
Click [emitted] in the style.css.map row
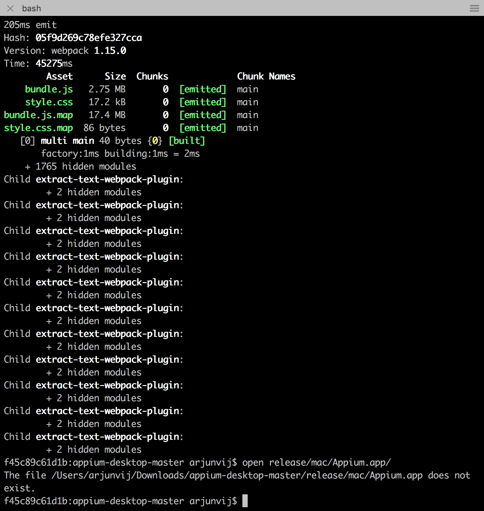[203, 128]
